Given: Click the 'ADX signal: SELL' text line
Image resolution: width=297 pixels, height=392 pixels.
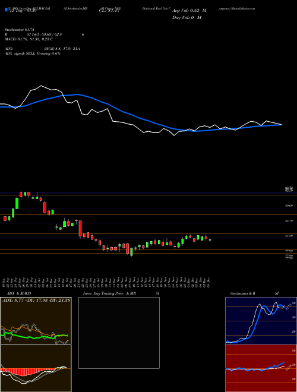Looking at the screenshot, I should [33, 53].
